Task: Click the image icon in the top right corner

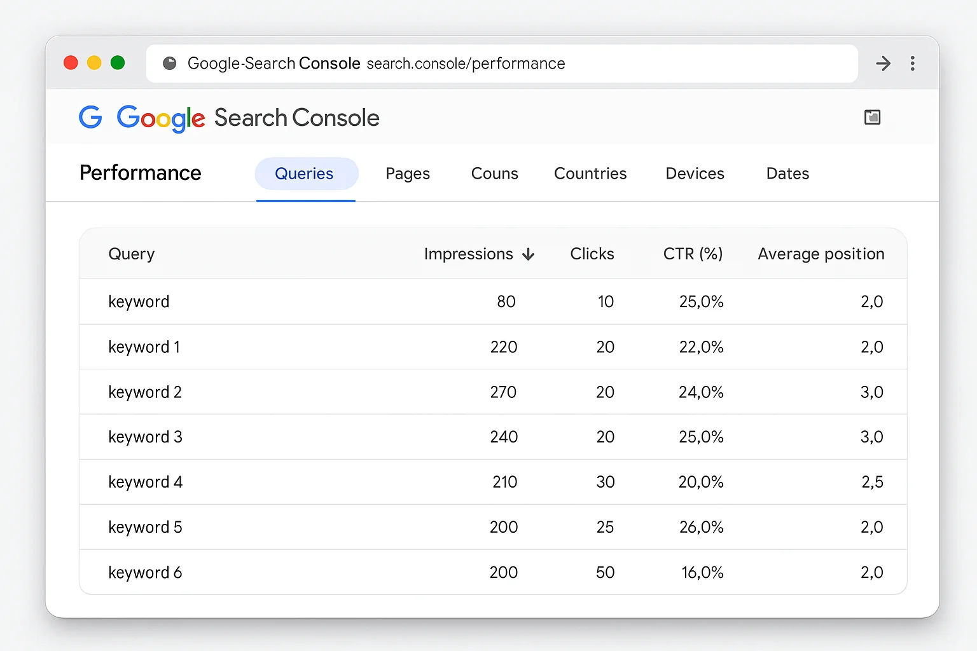Action: [x=872, y=117]
